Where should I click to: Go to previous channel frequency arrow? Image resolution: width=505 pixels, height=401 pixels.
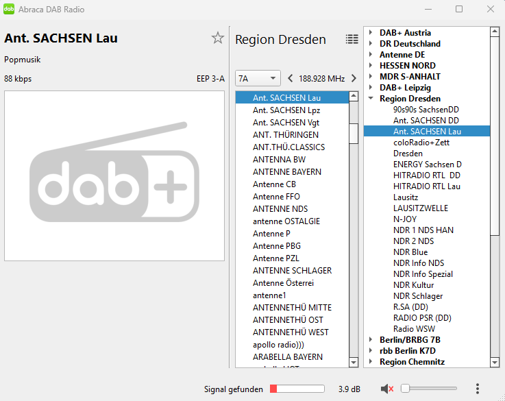point(290,78)
